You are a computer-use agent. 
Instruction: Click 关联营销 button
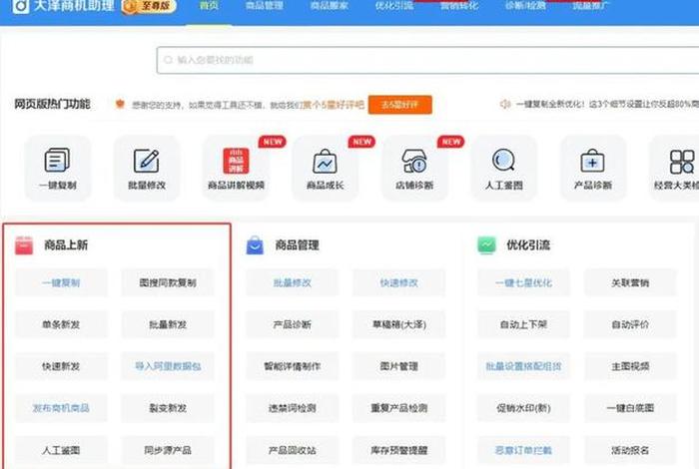click(x=630, y=282)
